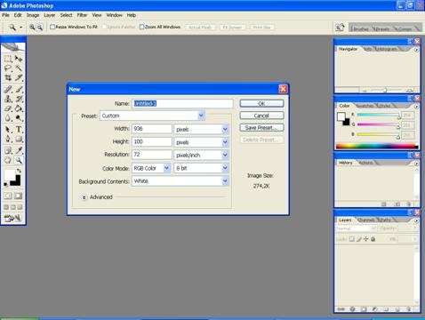Image resolution: width=425 pixels, height=320 pixels.
Task: Toggle lock all in Layers
Action: click(373, 239)
